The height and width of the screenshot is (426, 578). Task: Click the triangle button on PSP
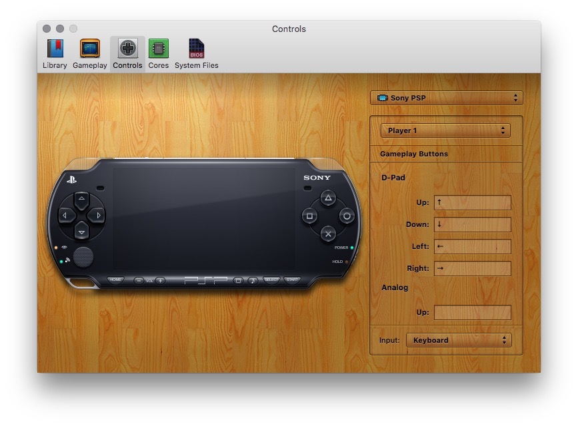[328, 198]
